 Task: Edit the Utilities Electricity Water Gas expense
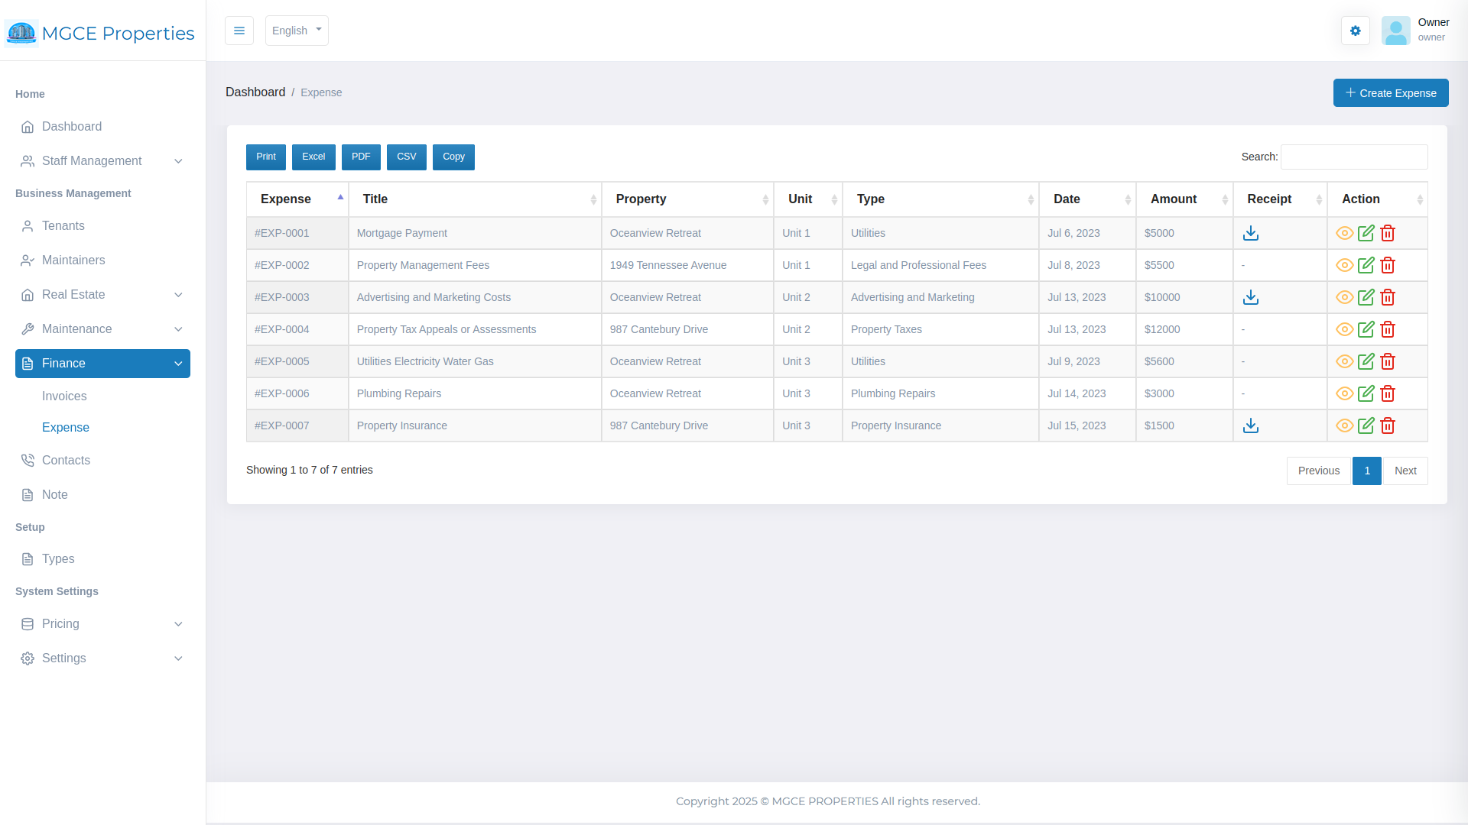pos(1366,361)
